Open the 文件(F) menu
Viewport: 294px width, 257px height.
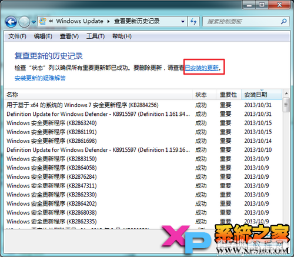tap(17, 36)
